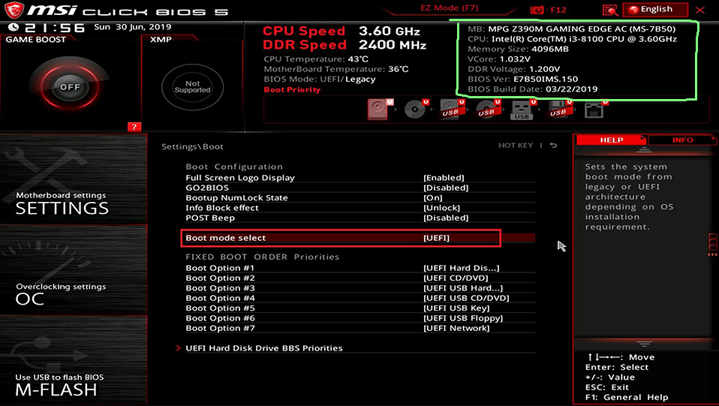The image size is (719, 406).
Task: Open the OC overclocking settings section
Action: click(x=74, y=269)
